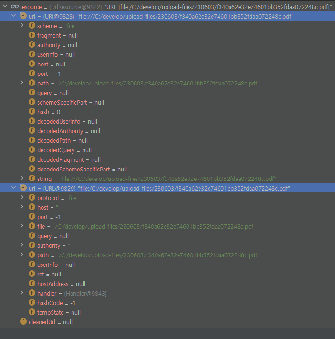The width and height of the screenshot is (335, 339).
Task: Click the field icon beside scheme
Action: pyautogui.click(x=32, y=25)
